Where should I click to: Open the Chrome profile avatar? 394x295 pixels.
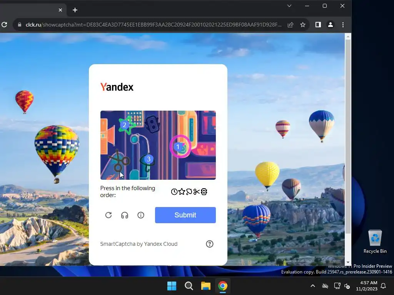(x=331, y=25)
